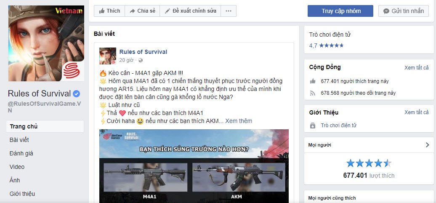Click Đề xuất chỉnh sửa button
The image size is (436, 203).
(190, 11)
